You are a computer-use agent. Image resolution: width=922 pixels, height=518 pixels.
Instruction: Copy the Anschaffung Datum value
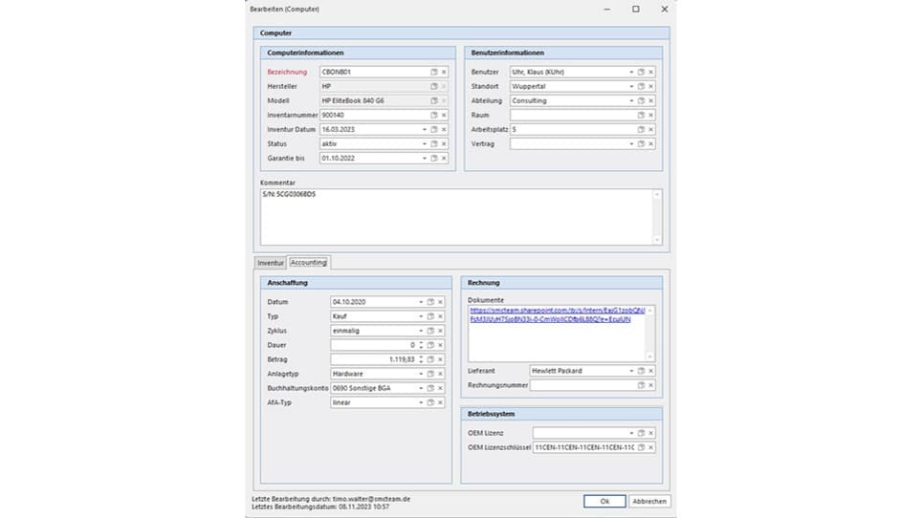coord(430,302)
